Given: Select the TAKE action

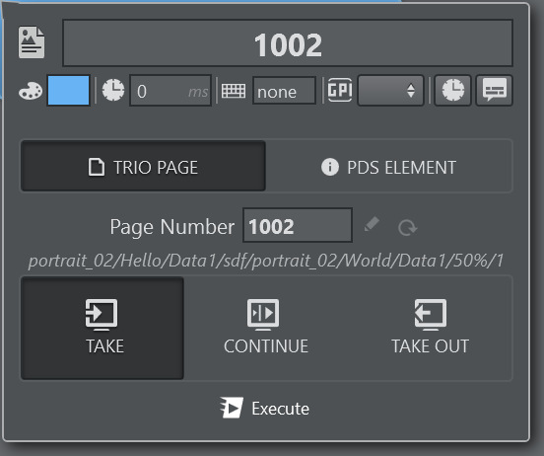Looking at the screenshot, I should (x=102, y=328).
